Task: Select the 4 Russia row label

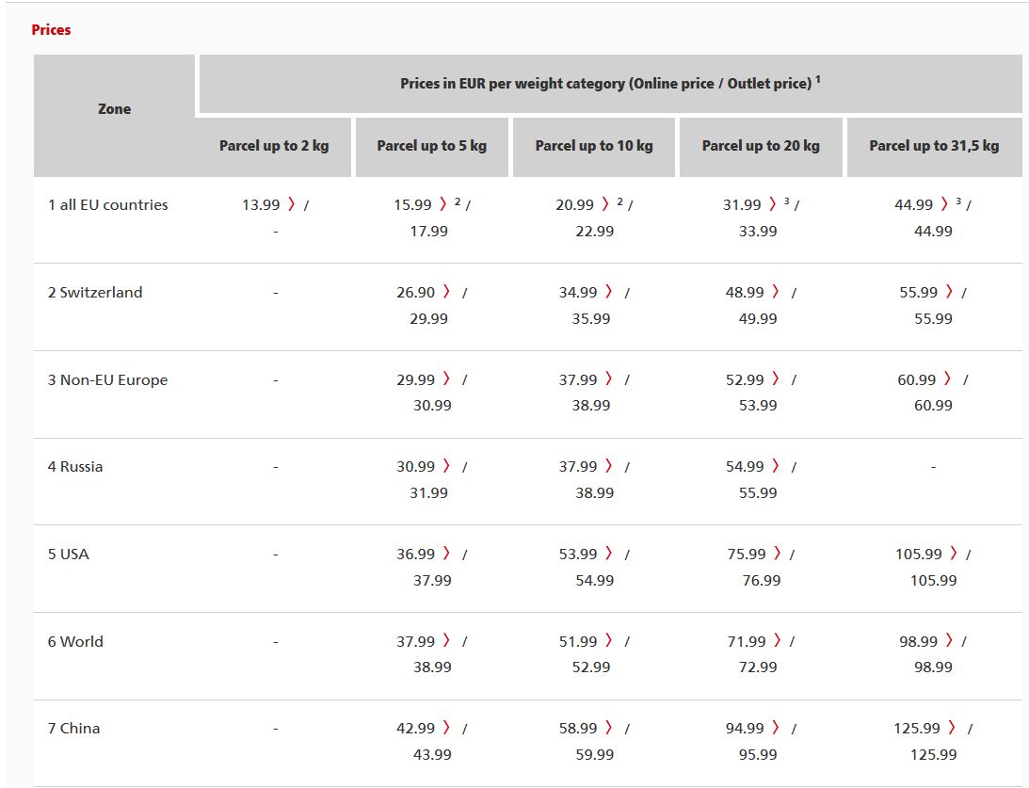Action: click(74, 467)
